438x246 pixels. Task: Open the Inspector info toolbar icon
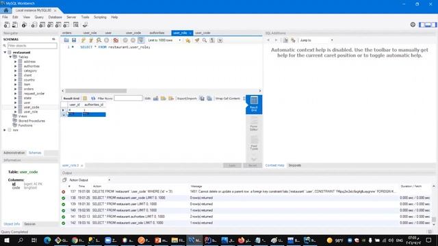25,25
